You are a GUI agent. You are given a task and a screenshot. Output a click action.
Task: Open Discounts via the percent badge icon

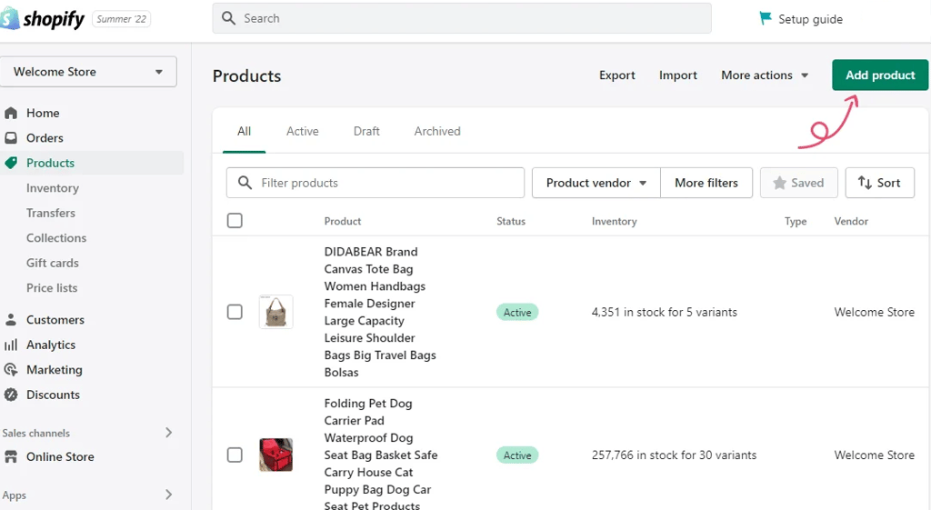[x=11, y=395]
